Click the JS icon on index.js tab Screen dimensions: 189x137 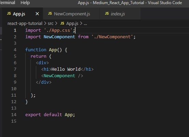coord(107,13)
